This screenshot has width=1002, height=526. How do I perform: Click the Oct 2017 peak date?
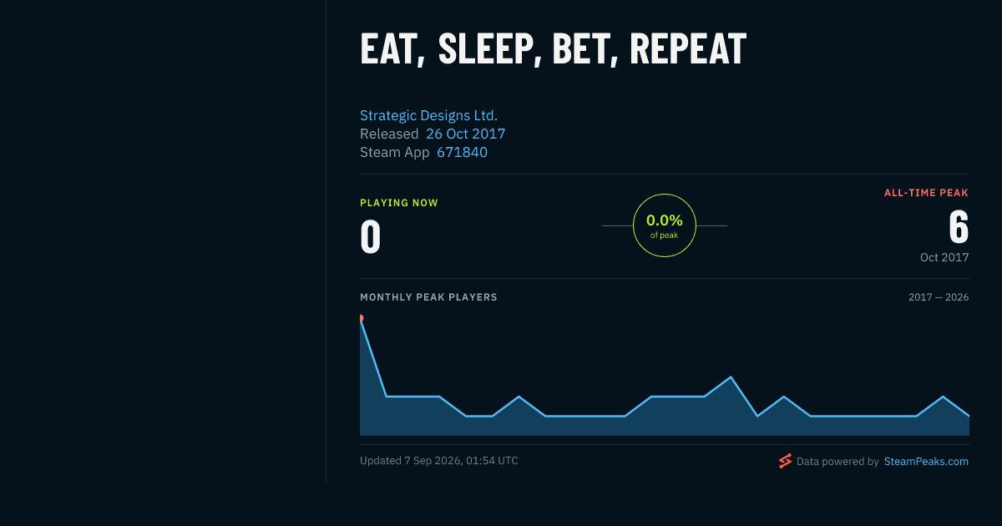coord(944,257)
